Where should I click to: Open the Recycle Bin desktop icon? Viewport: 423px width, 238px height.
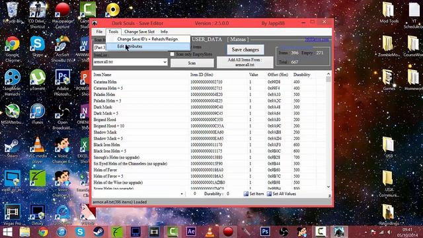coord(12,12)
